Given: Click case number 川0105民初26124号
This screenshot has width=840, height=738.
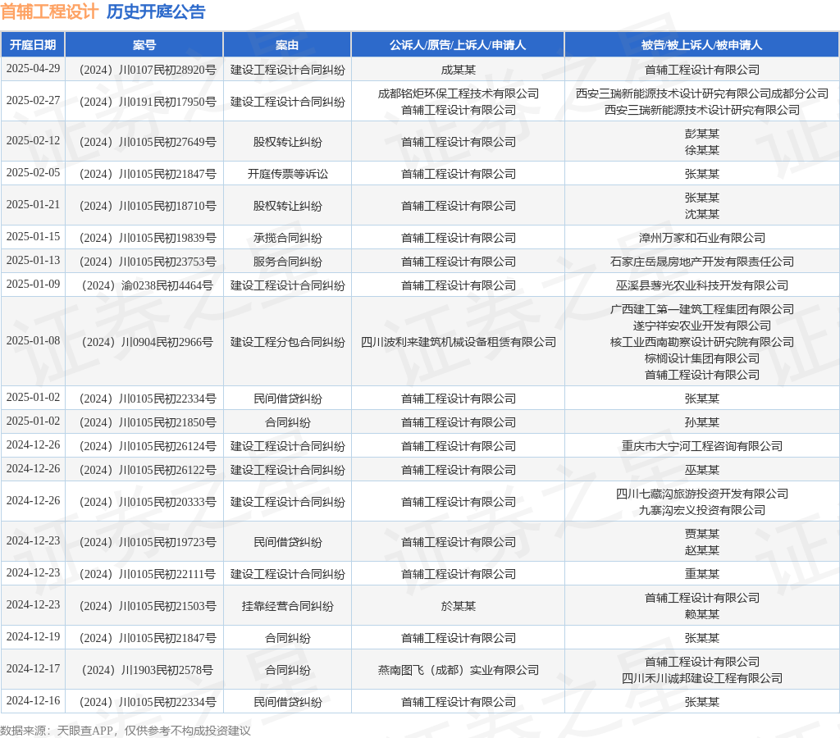Looking at the screenshot, I should [x=148, y=446].
